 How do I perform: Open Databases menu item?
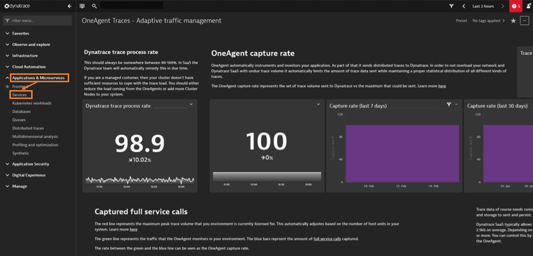(x=21, y=111)
